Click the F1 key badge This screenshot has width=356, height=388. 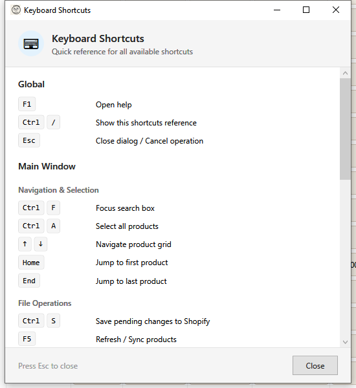coord(27,104)
